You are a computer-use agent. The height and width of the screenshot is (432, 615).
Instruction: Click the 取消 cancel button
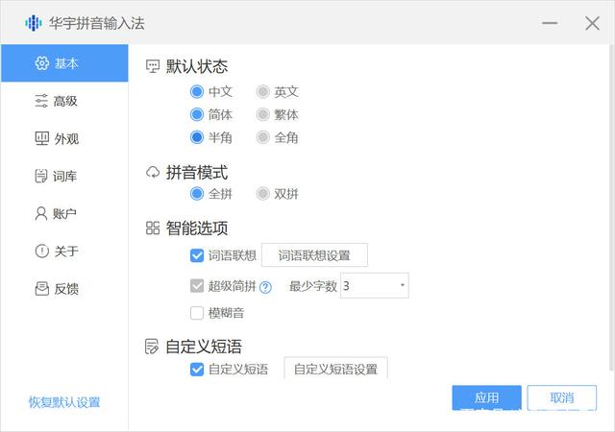(561, 397)
